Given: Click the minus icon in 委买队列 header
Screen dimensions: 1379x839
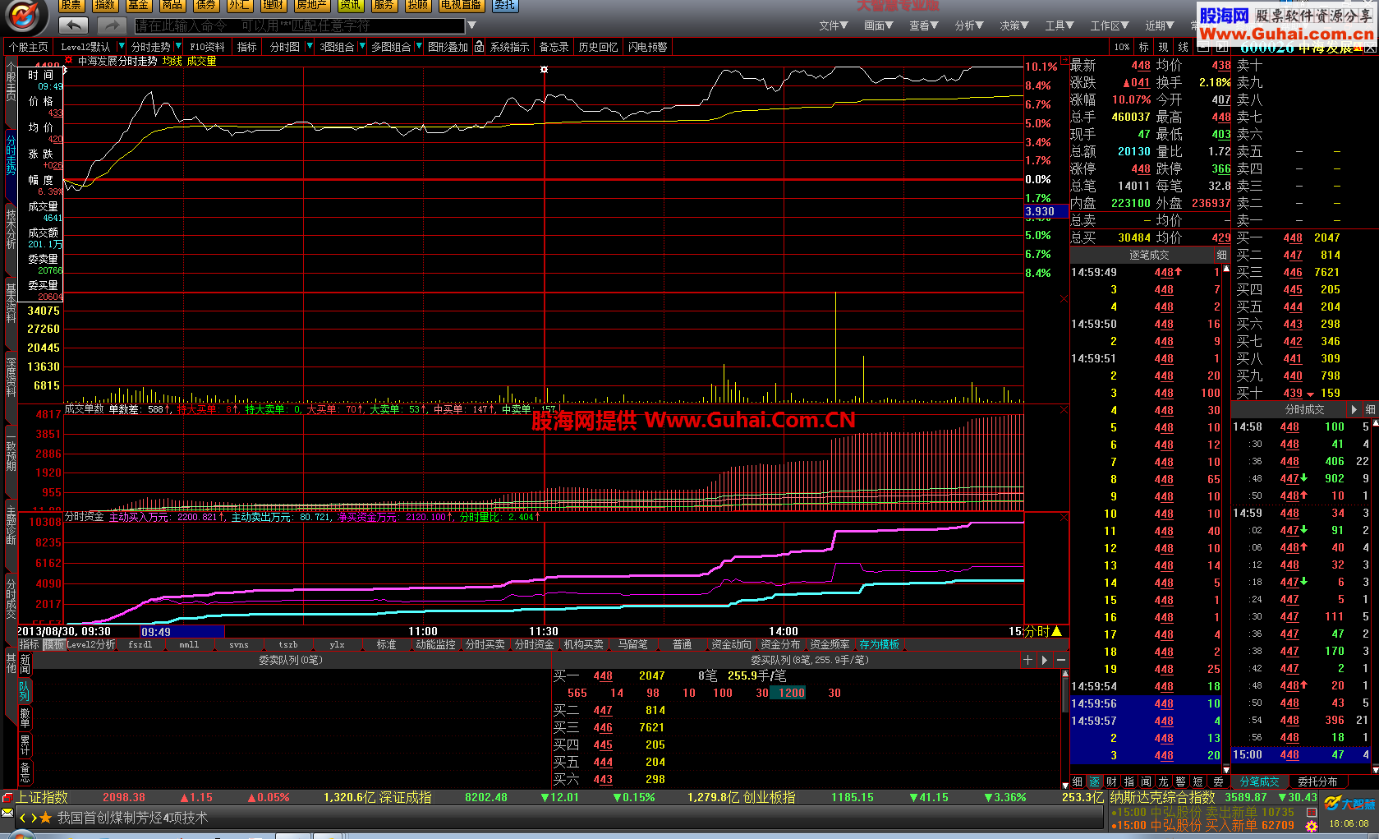Looking at the screenshot, I should click(x=1061, y=660).
